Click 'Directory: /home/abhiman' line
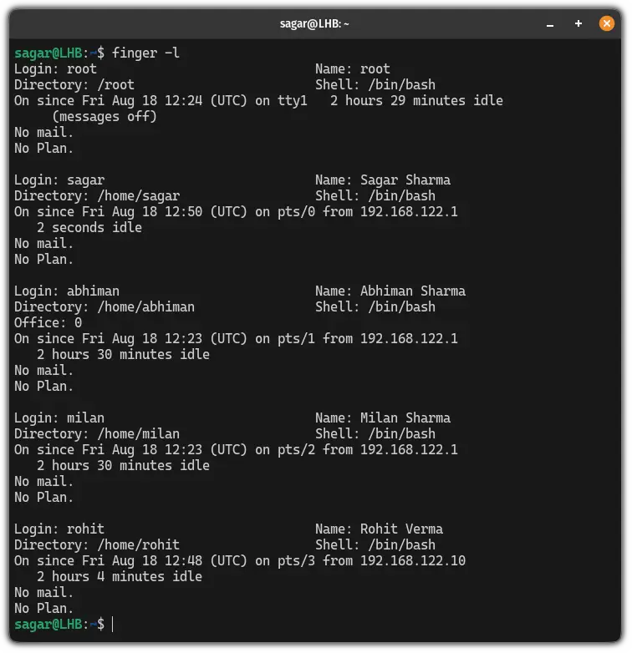The image size is (632, 653). (x=104, y=307)
